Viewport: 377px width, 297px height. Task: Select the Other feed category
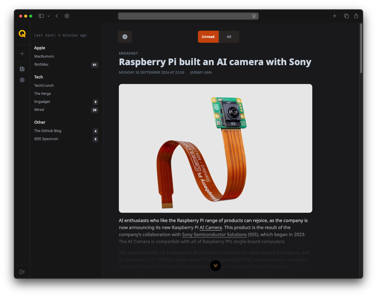40,122
